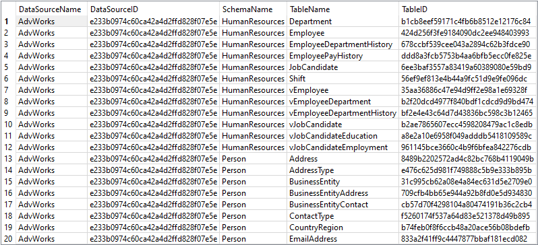Click the TableName column header
This screenshot has height=245, width=538.
pos(342,9)
